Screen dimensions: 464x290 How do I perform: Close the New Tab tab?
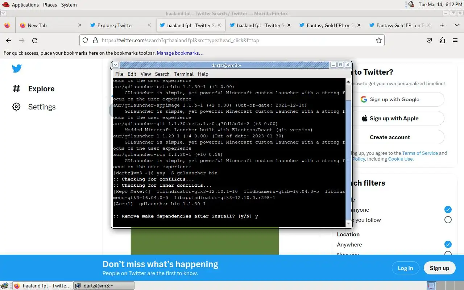(80, 25)
